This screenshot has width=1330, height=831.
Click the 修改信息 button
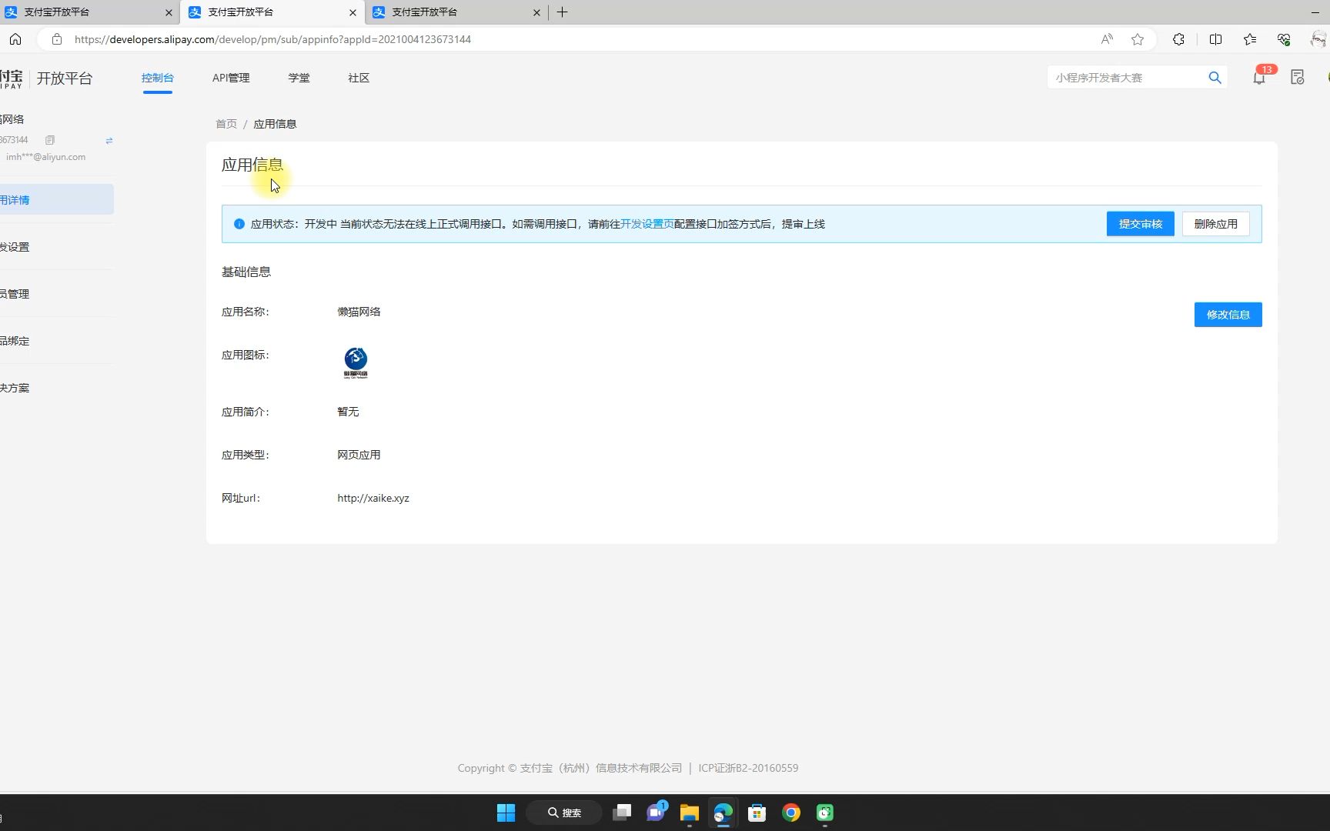point(1228,315)
